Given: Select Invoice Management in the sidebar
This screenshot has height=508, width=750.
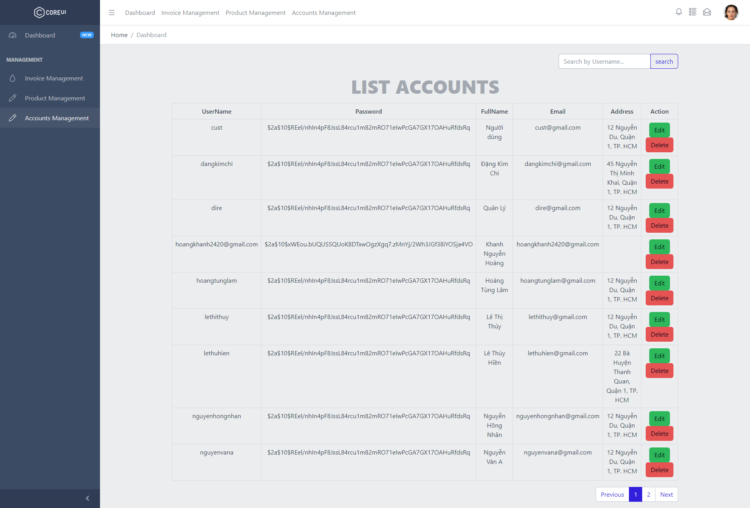Looking at the screenshot, I should coord(50,78).
